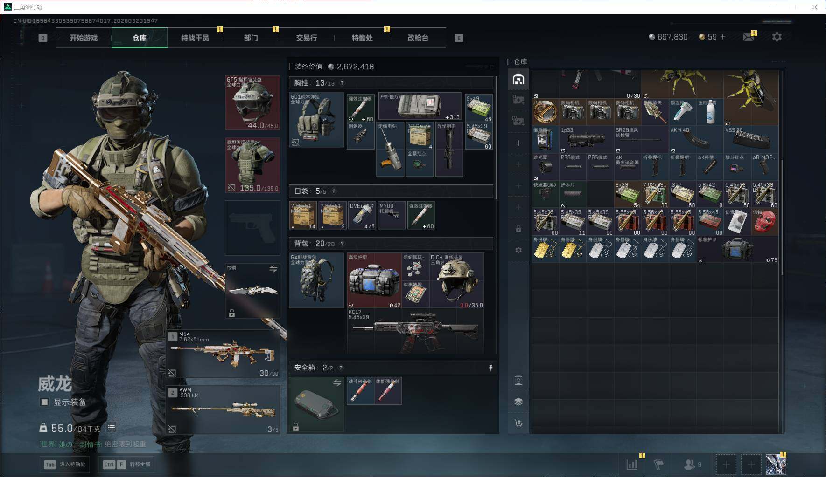The width and height of the screenshot is (826, 477).
Task: Select the M14 primary weapon slot
Action: coord(224,354)
